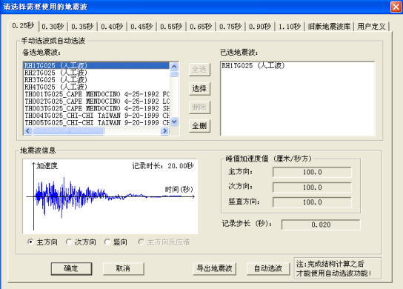Viewport: 403px width, 289px height.
Task: Select 竖向 radio button
Action: pyautogui.click(x=116, y=242)
